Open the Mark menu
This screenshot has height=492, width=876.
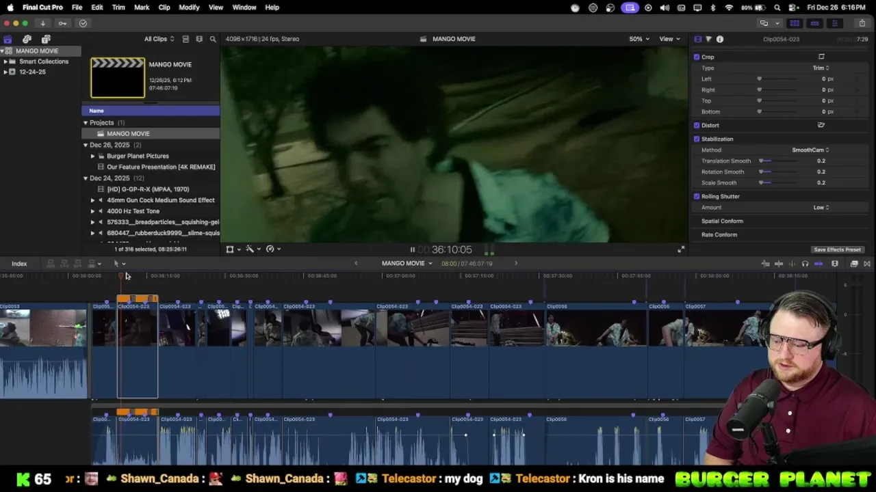click(142, 8)
